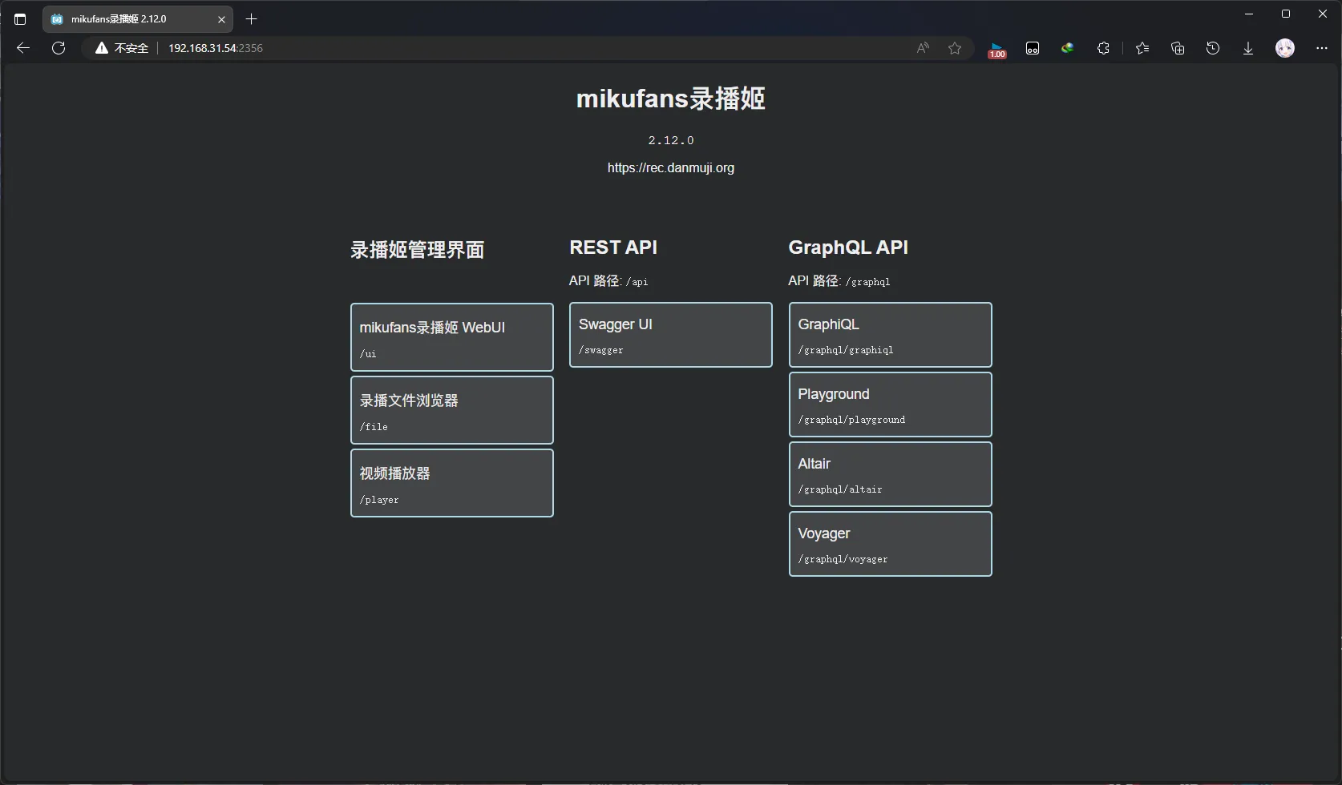Open the Downloads arrow icon
Image resolution: width=1342 pixels, height=785 pixels.
pos(1248,48)
